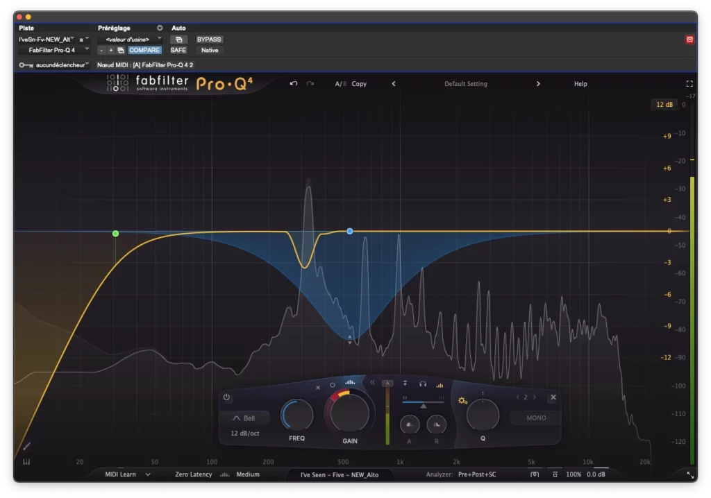Toggle A/B state
711x498 pixels.
pyautogui.click(x=340, y=84)
